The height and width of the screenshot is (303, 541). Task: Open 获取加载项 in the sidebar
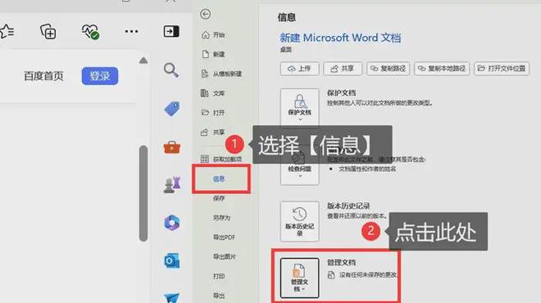[221, 159]
